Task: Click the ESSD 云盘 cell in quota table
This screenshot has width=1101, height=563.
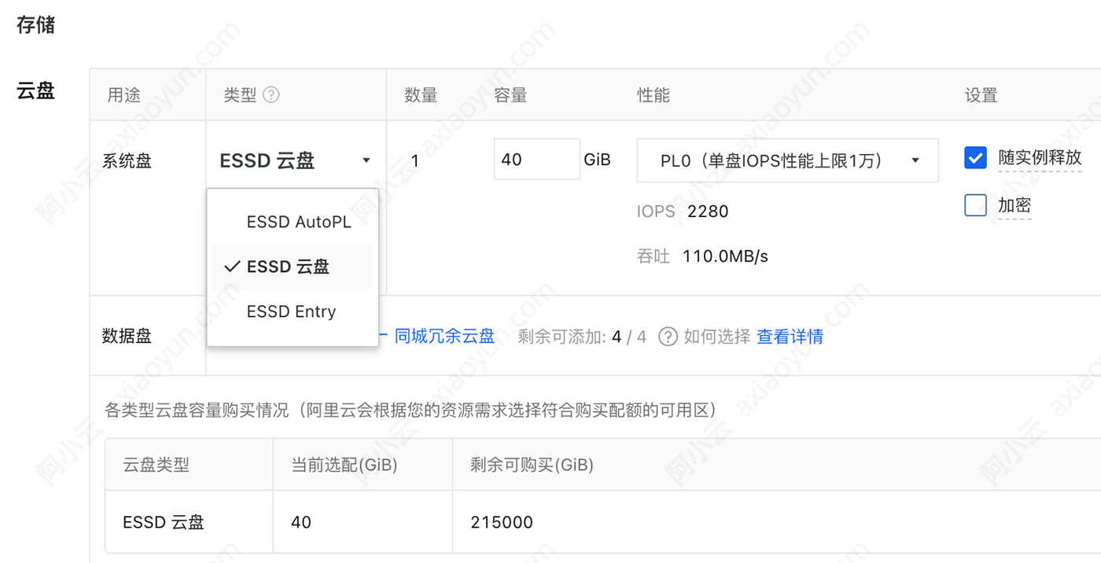Action: click(164, 522)
